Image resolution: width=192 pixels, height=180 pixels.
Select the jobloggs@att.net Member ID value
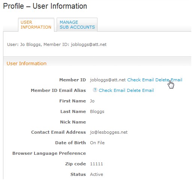point(108,80)
